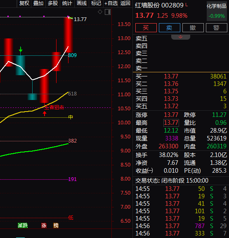Click the red 涨 marker on chart
The image size is (229, 238).
coord(44,226)
